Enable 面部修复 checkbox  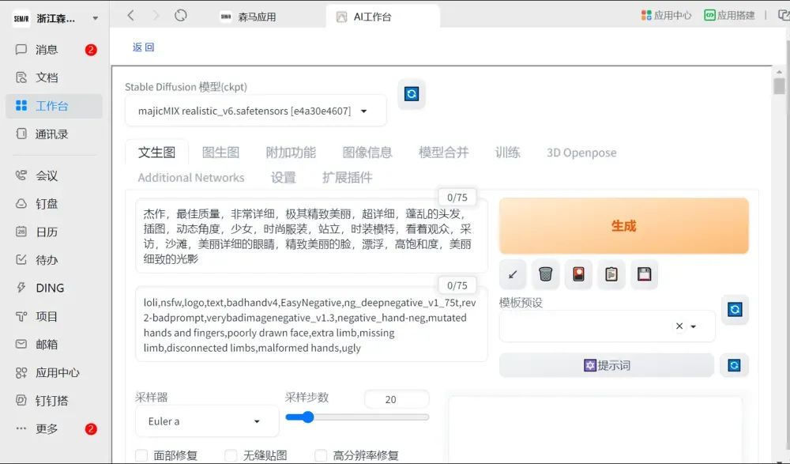(141, 455)
